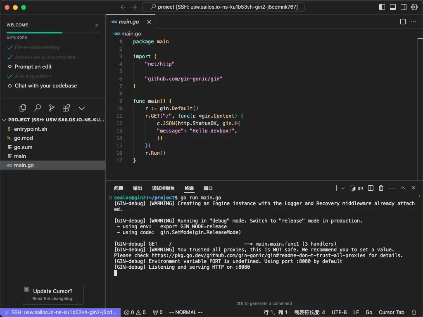The width and height of the screenshot is (423, 317).
Task: Open the Search panel in the sidebar
Action: [37, 108]
